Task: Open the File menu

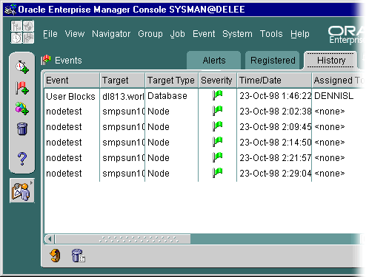Action: click(50, 34)
